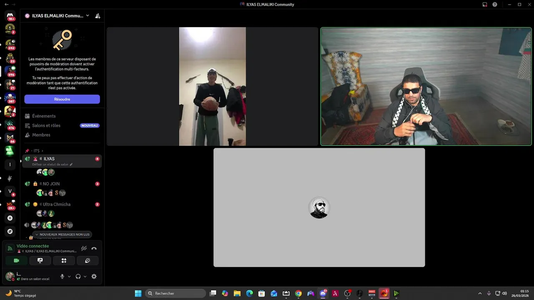
Task: Click the help question mark icon
Action: coord(495,5)
